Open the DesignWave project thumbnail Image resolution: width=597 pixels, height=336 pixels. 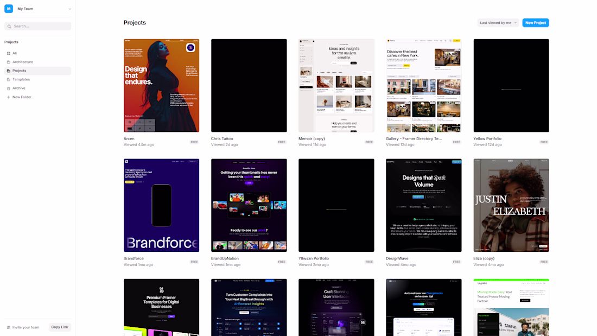click(424, 205)
